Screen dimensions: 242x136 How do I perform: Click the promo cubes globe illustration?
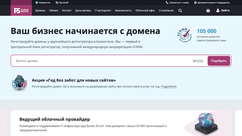pos(19,83)
